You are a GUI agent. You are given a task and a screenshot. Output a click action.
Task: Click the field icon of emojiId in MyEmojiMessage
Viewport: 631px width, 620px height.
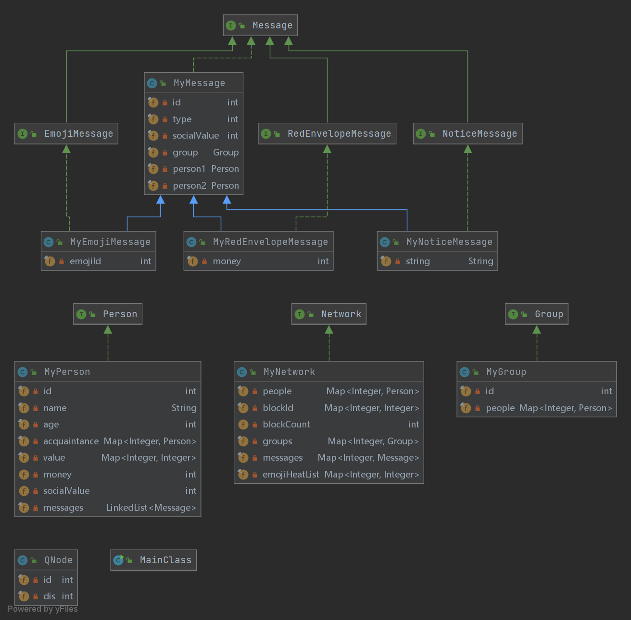pos(50,261)
